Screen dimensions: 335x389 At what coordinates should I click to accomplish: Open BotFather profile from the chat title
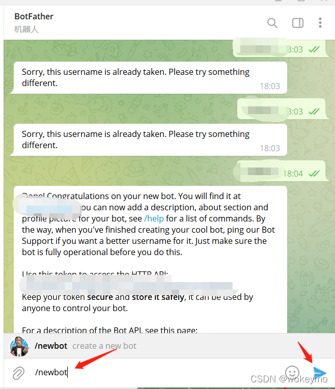[34, 16]
